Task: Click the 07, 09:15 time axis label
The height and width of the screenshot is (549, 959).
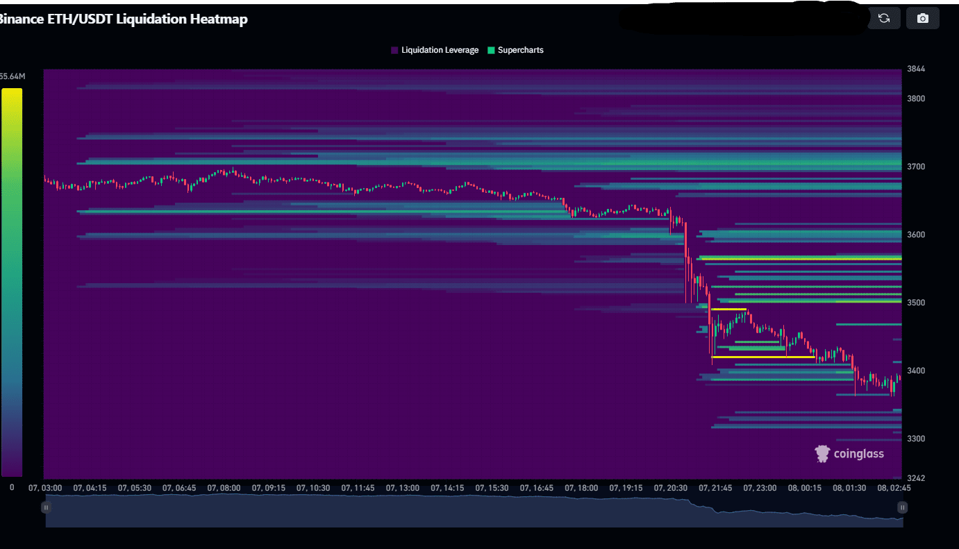Action: pyautogui.click(x=269, y=488)
